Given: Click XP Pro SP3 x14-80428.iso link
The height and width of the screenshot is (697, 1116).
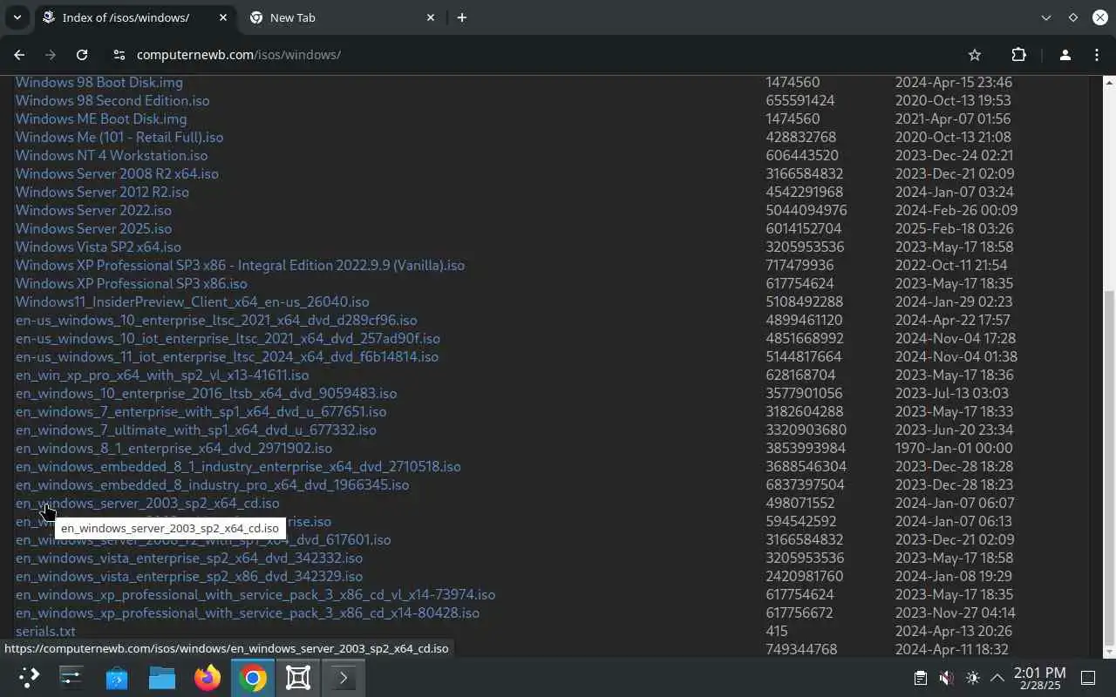Looking at the screenshot, I should coord(248,612).
